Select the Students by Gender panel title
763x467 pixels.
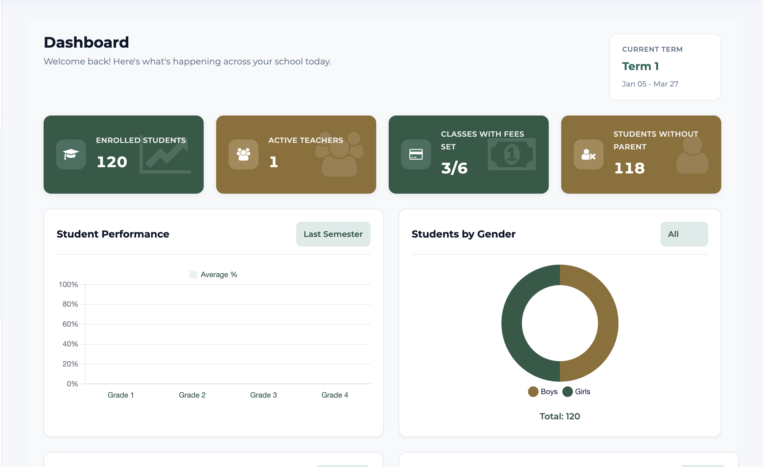pyautogui.click(x=463, y=234)
